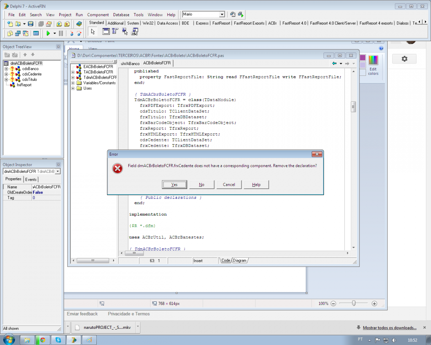Switch to Events tab in Object Inspector

(x=31, y=179)
